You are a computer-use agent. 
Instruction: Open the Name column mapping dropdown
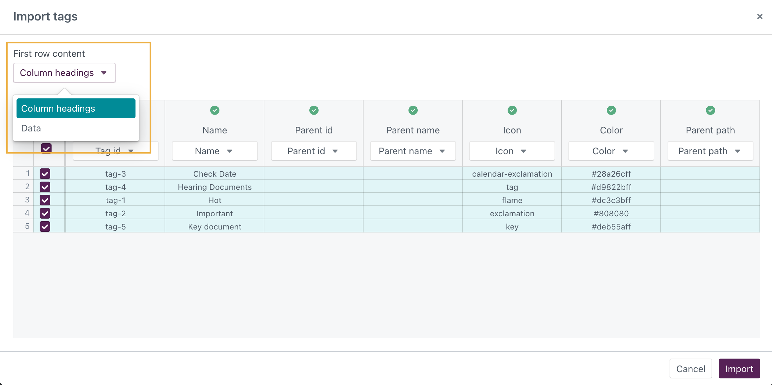coord(214,151)
